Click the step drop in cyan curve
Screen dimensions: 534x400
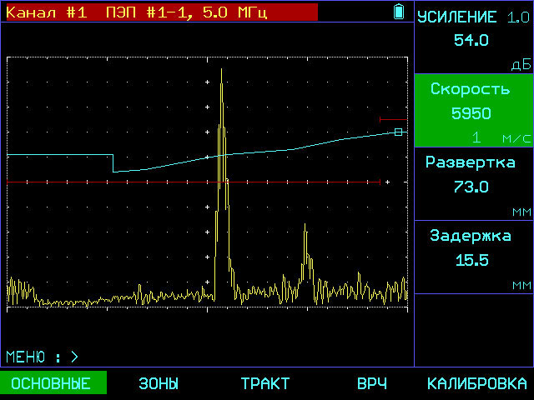113,163
